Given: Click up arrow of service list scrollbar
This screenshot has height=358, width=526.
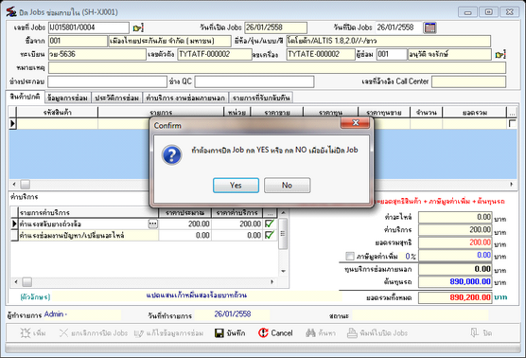Looking at the screenshot, I should point(283,212).
